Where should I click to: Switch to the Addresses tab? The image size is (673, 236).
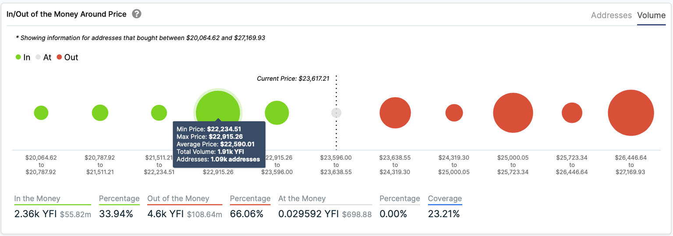coord(611,15)
